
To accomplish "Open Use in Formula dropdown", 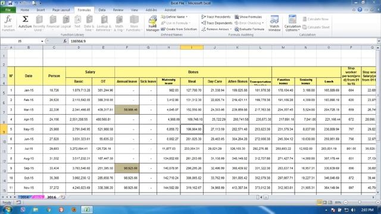I will pyautogui.click(x=176, y=23).
